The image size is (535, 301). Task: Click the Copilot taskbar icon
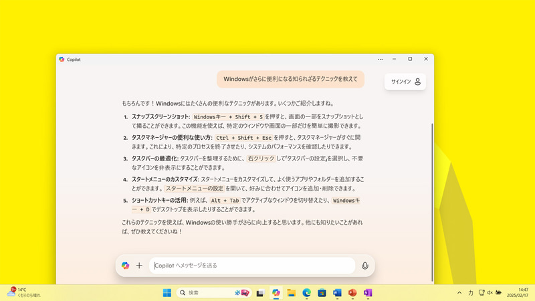point(276,292)
